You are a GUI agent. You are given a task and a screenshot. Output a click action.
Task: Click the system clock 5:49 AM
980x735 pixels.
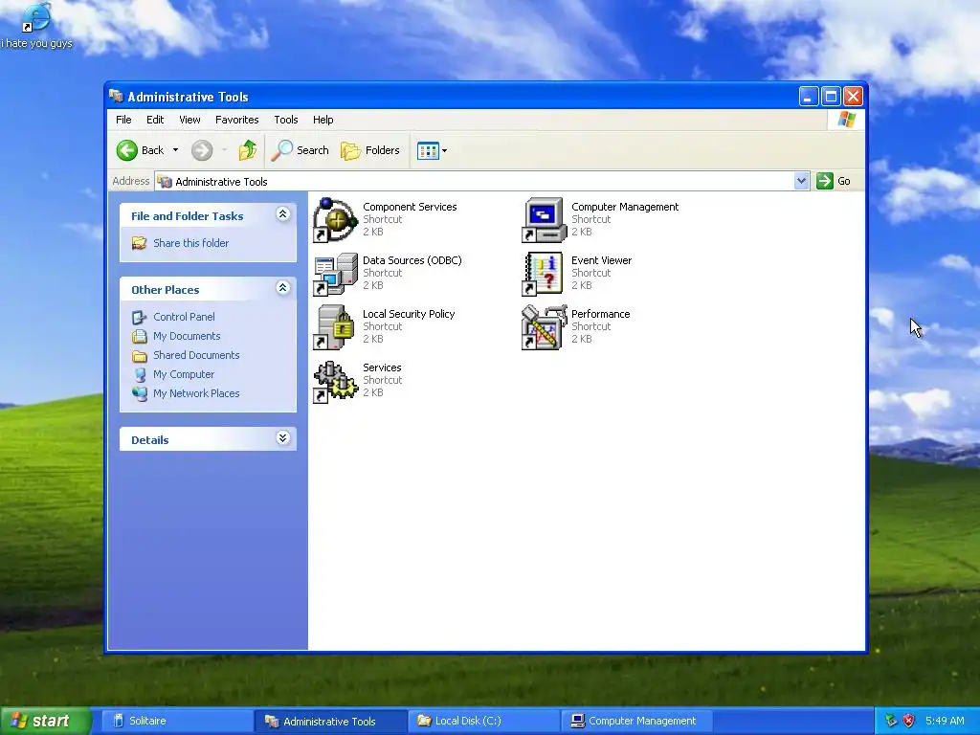[x=945, y=721]
